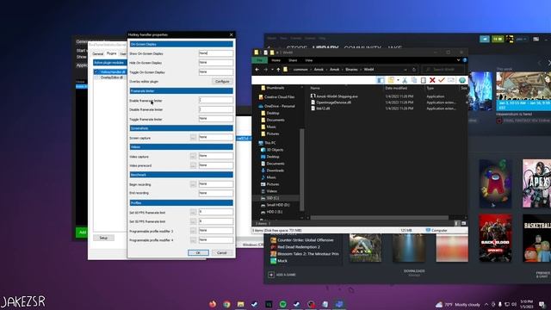This screenshot has height=310, width=551.
Task: Select tbb12.dll in file list
Action: (x=320, y=108)
